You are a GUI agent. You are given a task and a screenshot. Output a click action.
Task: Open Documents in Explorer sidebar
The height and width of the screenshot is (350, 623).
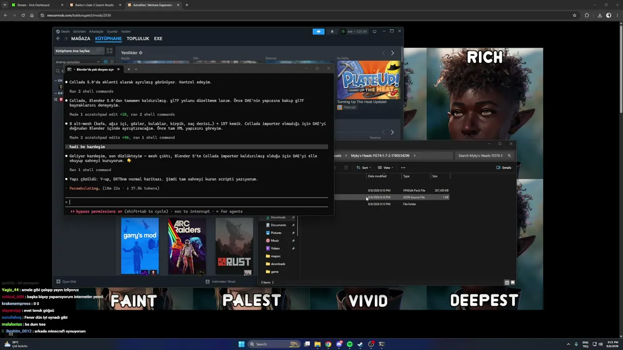pyautogui.click(x=278, y=225)
